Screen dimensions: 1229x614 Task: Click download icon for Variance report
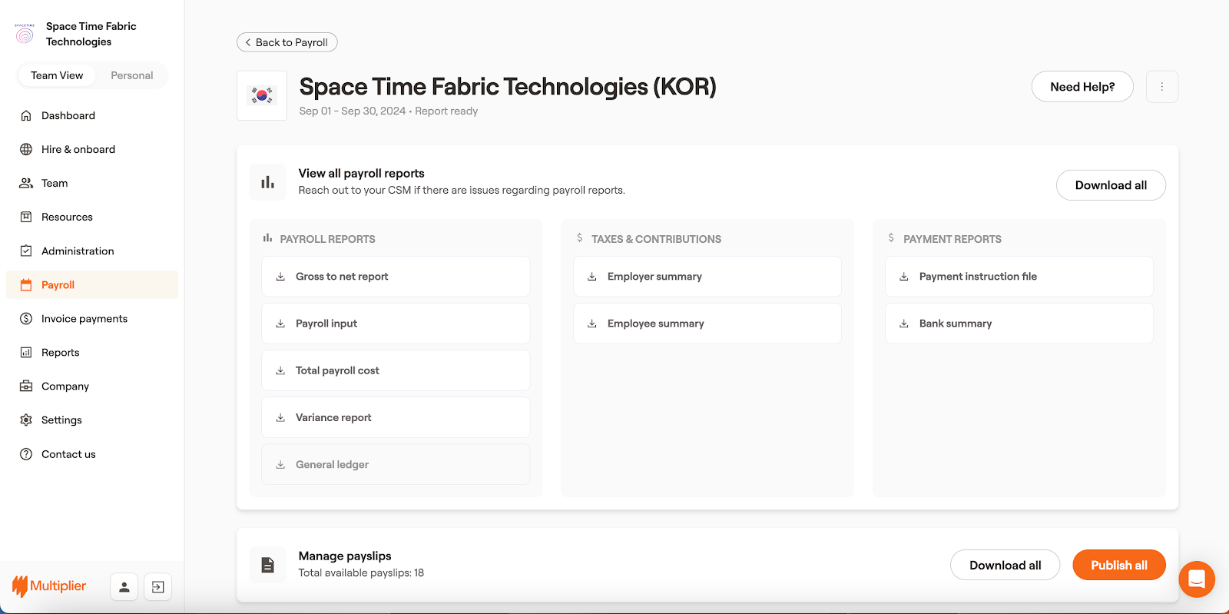coord(280,417)
